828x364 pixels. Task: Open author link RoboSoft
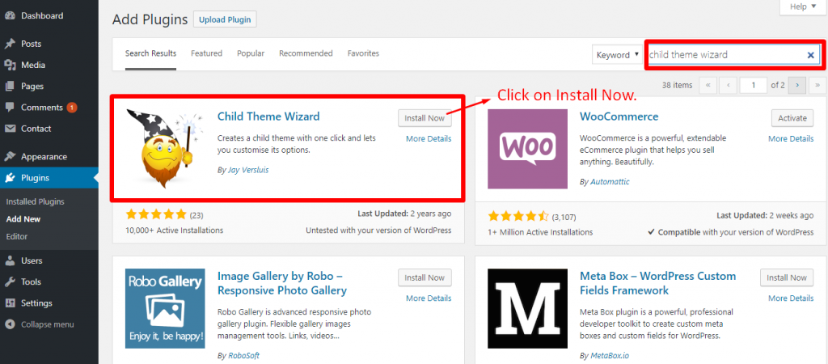(243, 355)
